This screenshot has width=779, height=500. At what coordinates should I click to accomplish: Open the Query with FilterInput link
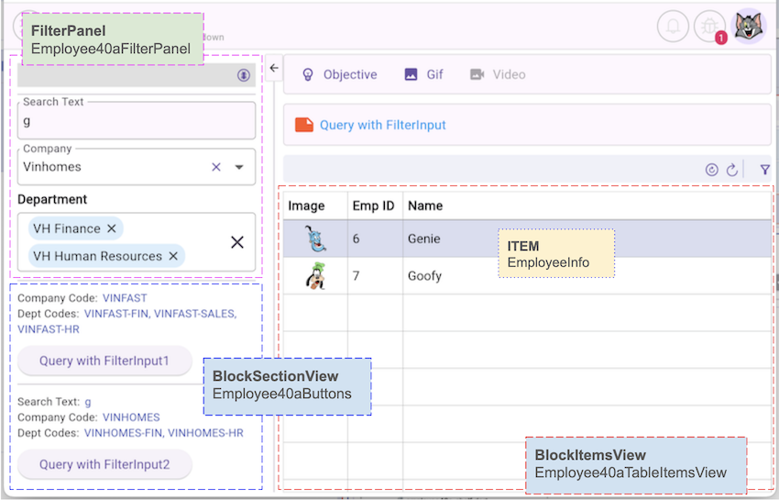pos(382,125)
